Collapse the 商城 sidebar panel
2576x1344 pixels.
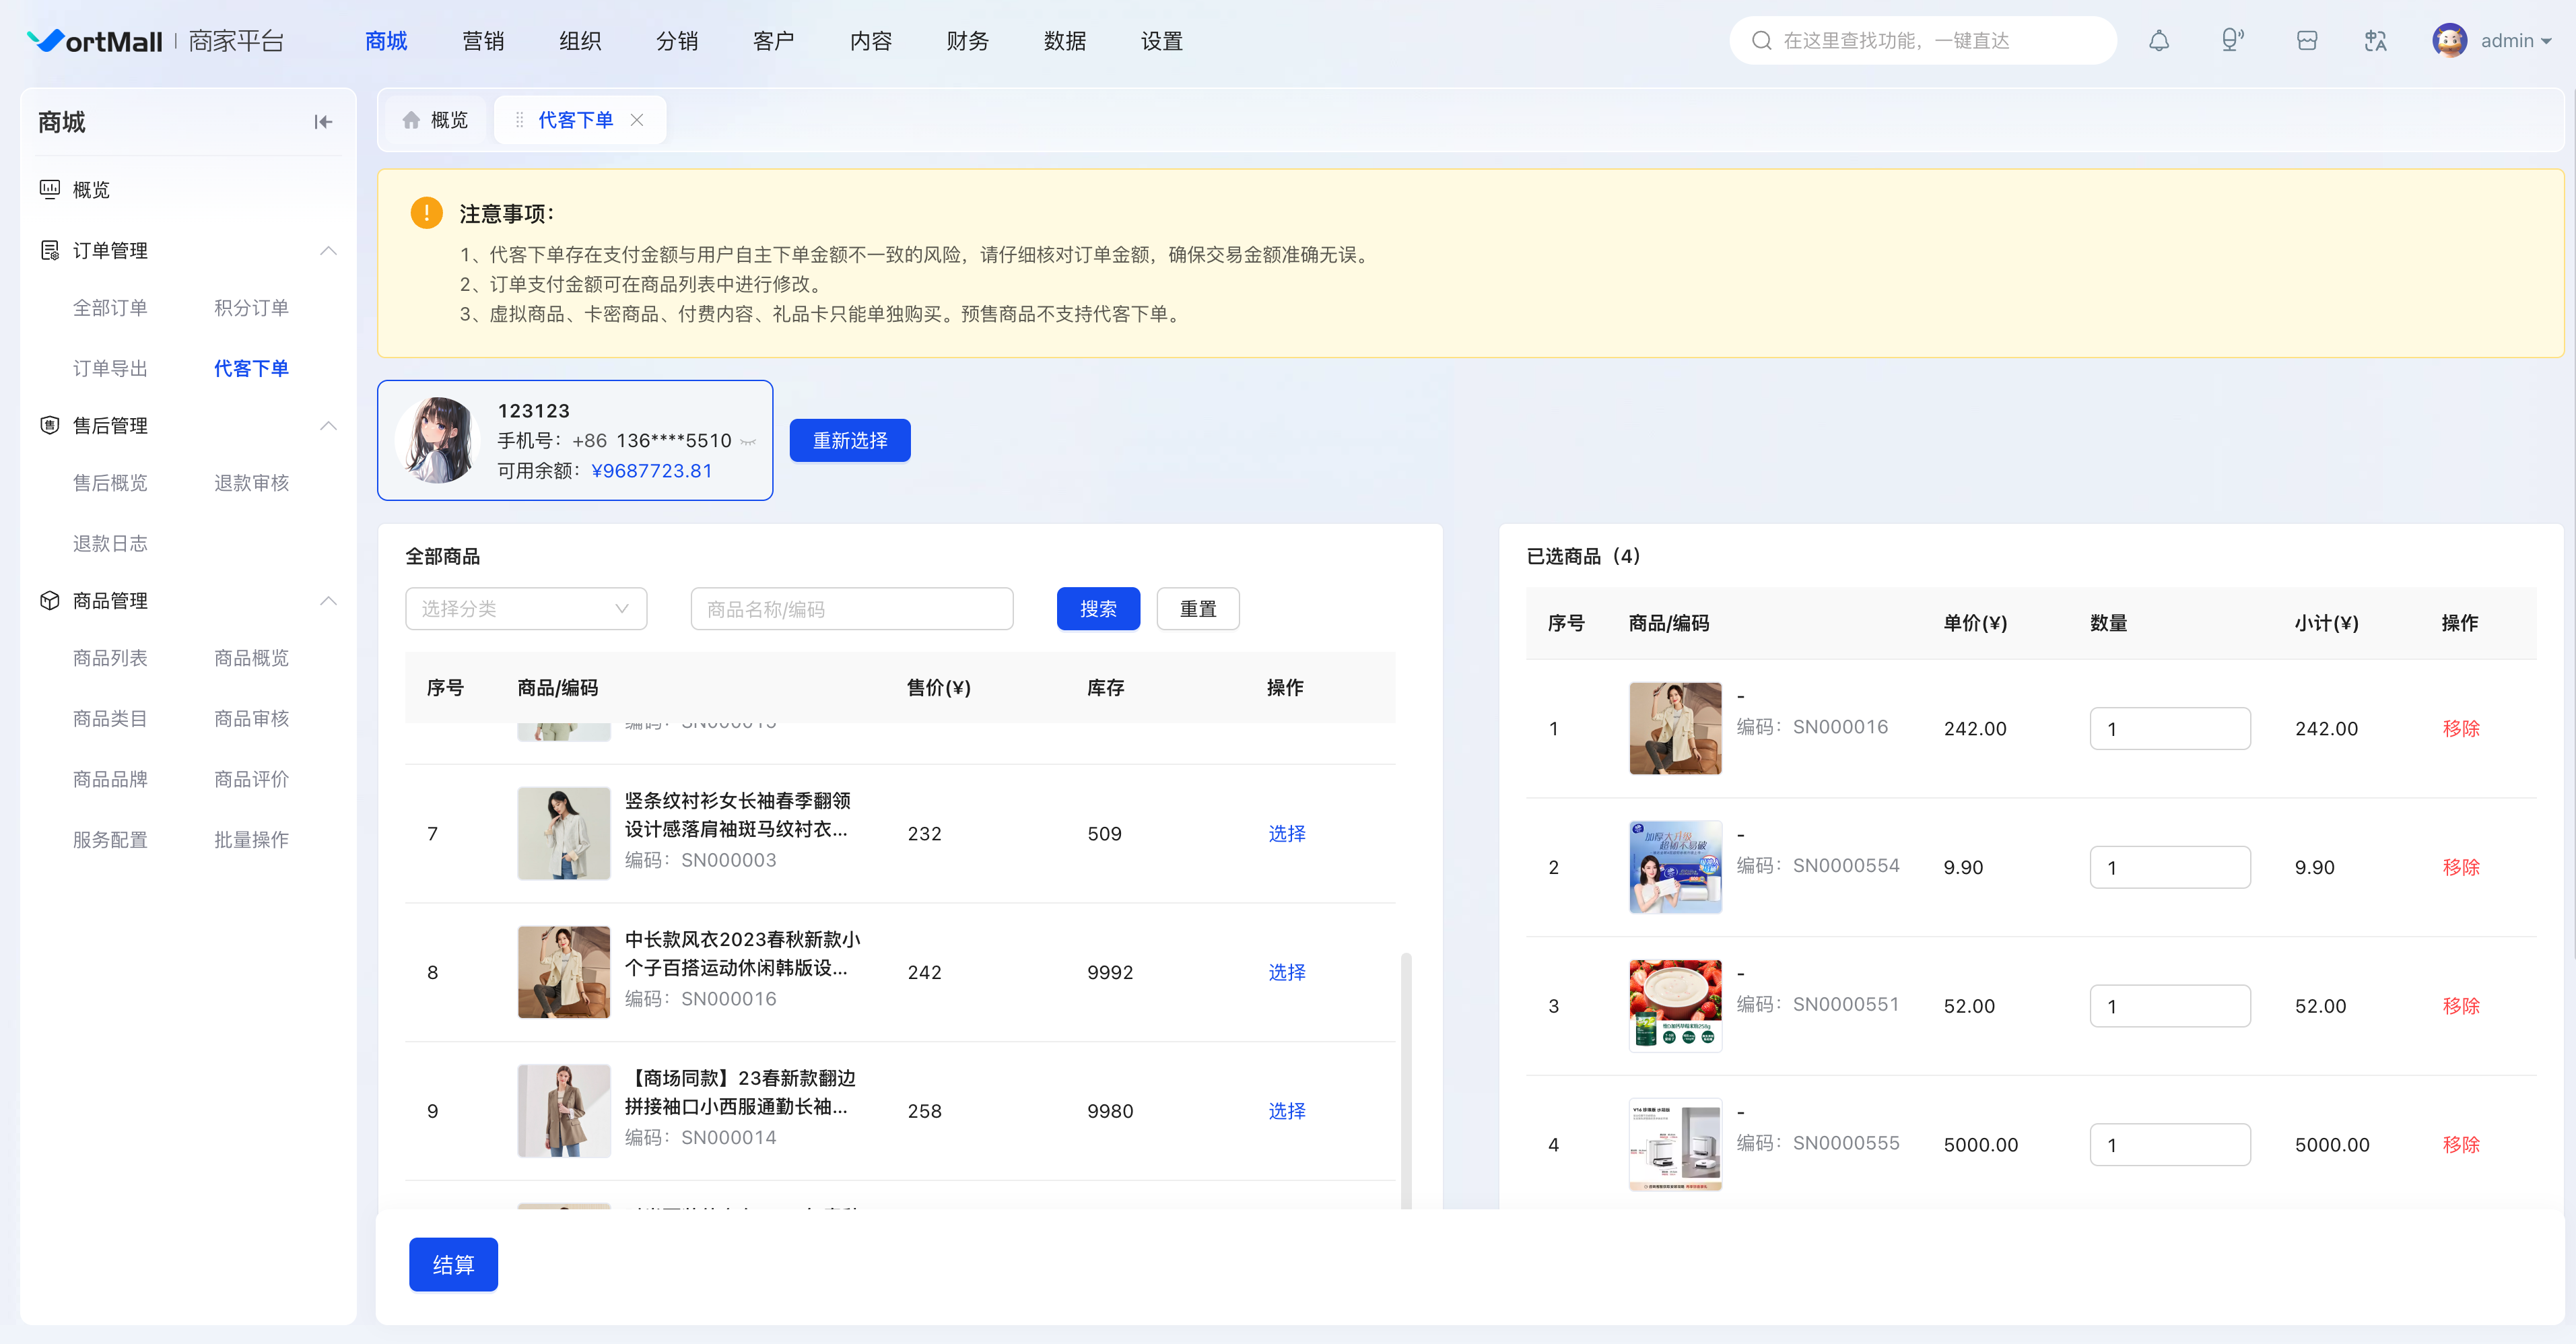pos(322,122)
